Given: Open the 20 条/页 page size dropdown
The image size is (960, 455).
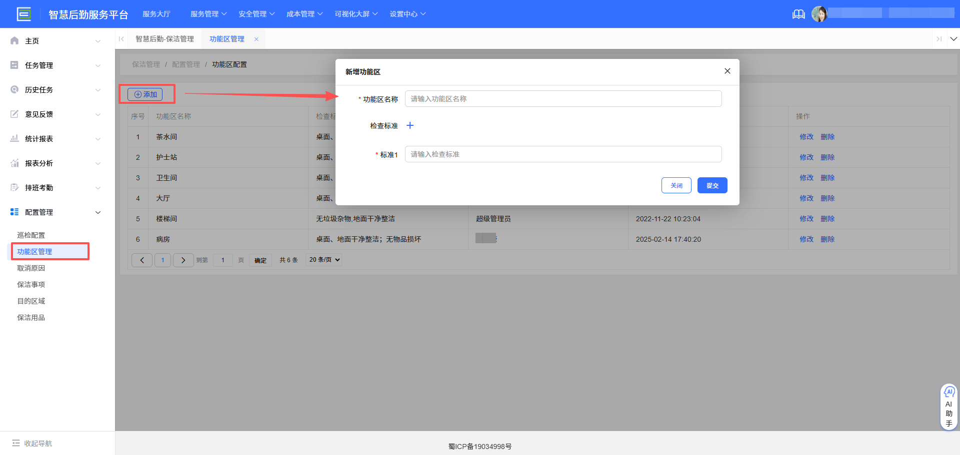Looking at the screenshot, I should point(323,260).
